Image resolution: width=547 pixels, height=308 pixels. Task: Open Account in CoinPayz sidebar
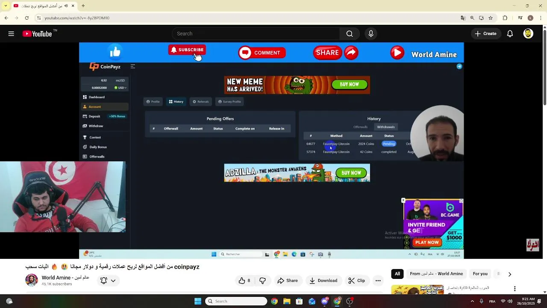coord(105,107)
